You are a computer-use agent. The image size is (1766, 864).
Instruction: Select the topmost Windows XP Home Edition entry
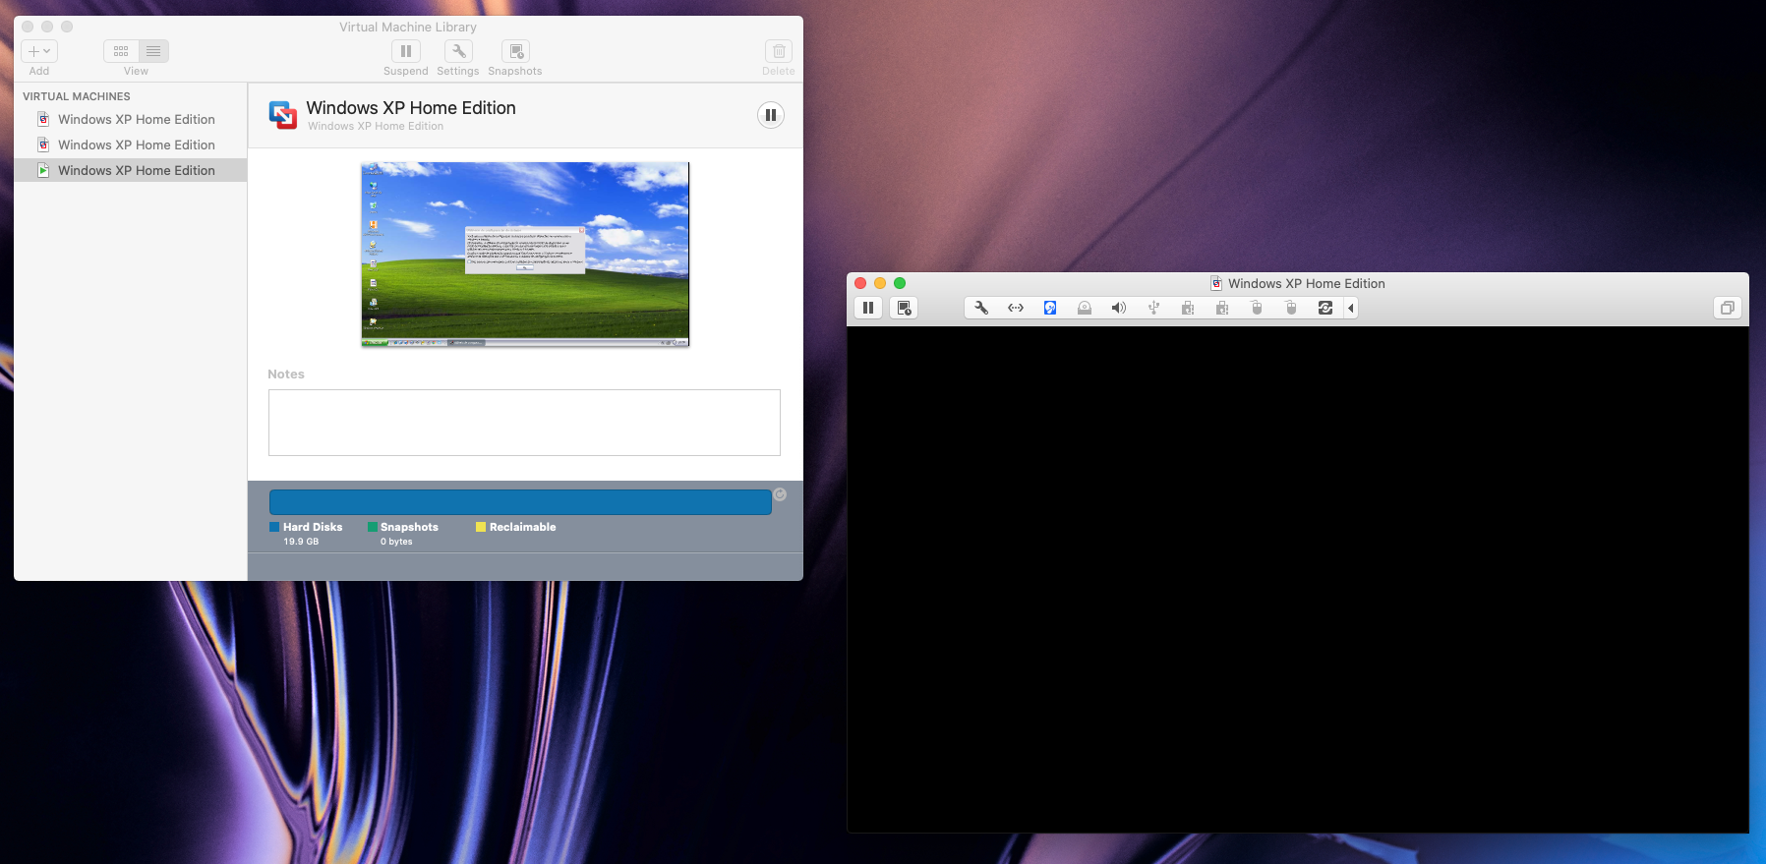pos(131,119)
